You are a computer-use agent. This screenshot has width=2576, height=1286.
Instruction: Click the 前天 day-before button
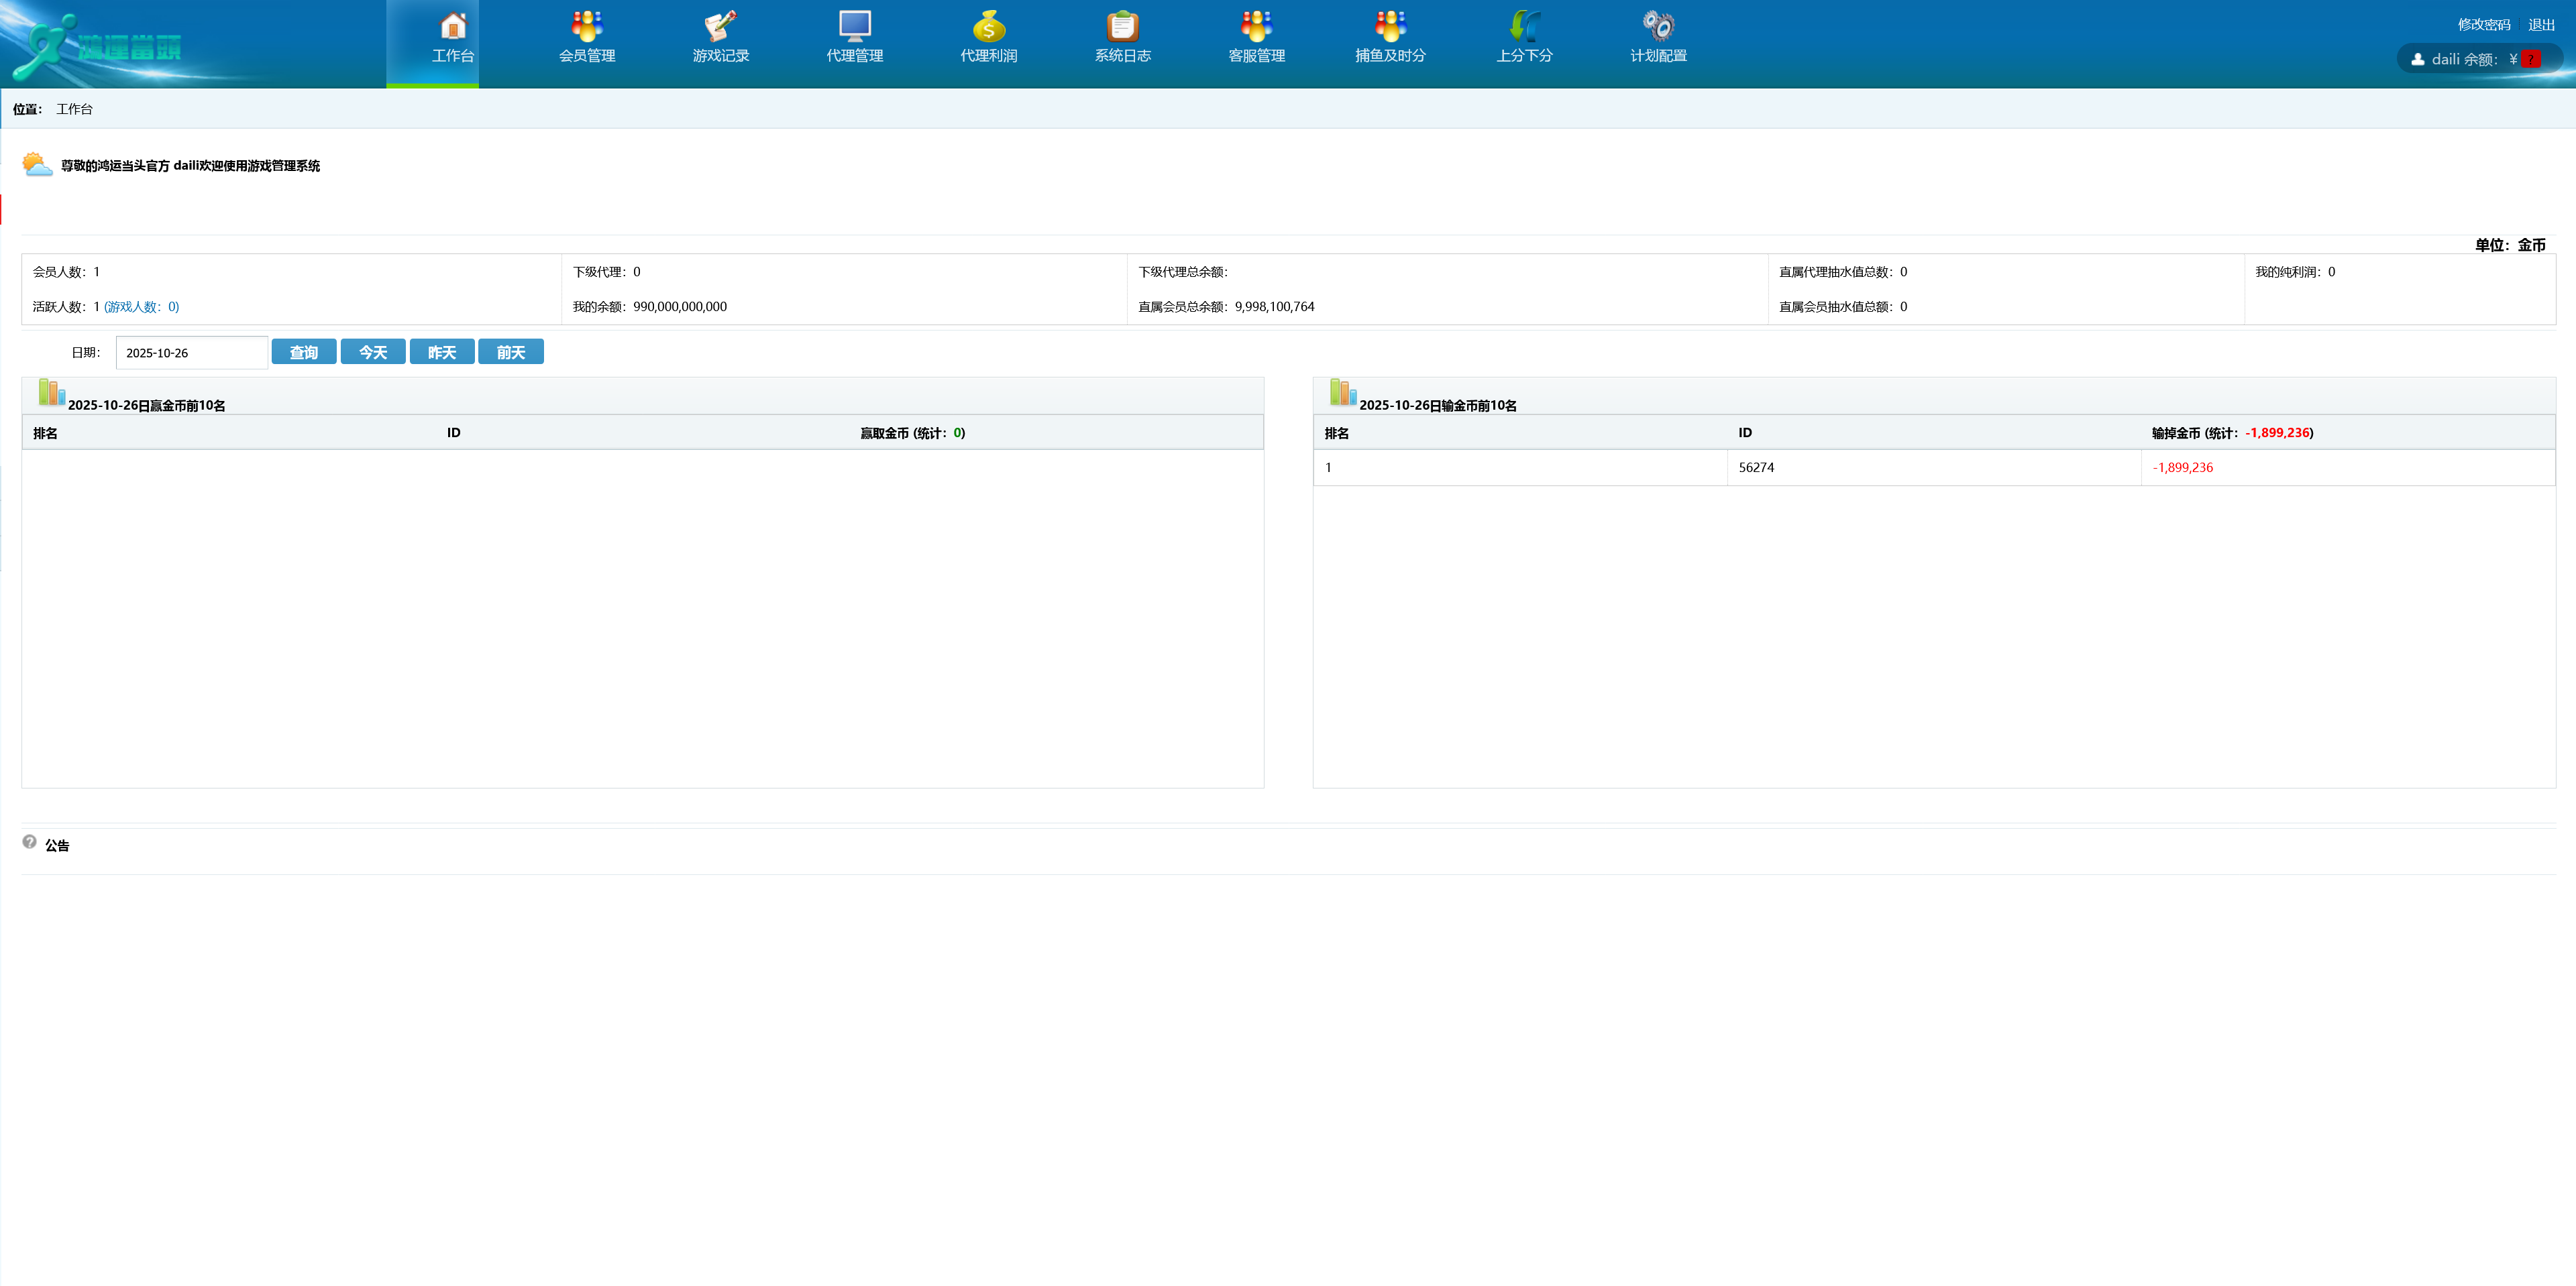[x=511, y=353]
